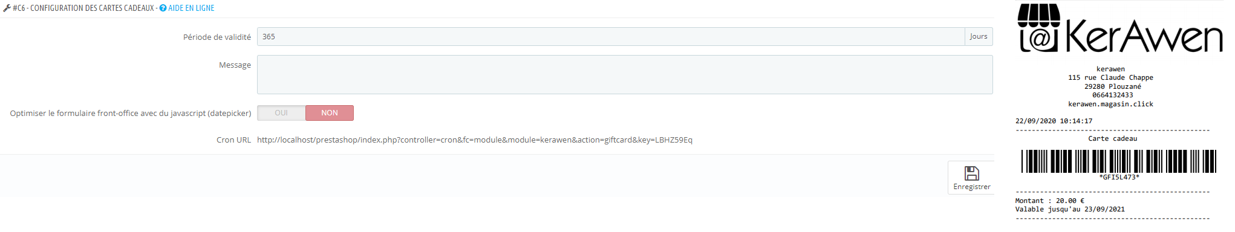
Task: Click the floppy disk save icon
Action: (x=972, y=173)
